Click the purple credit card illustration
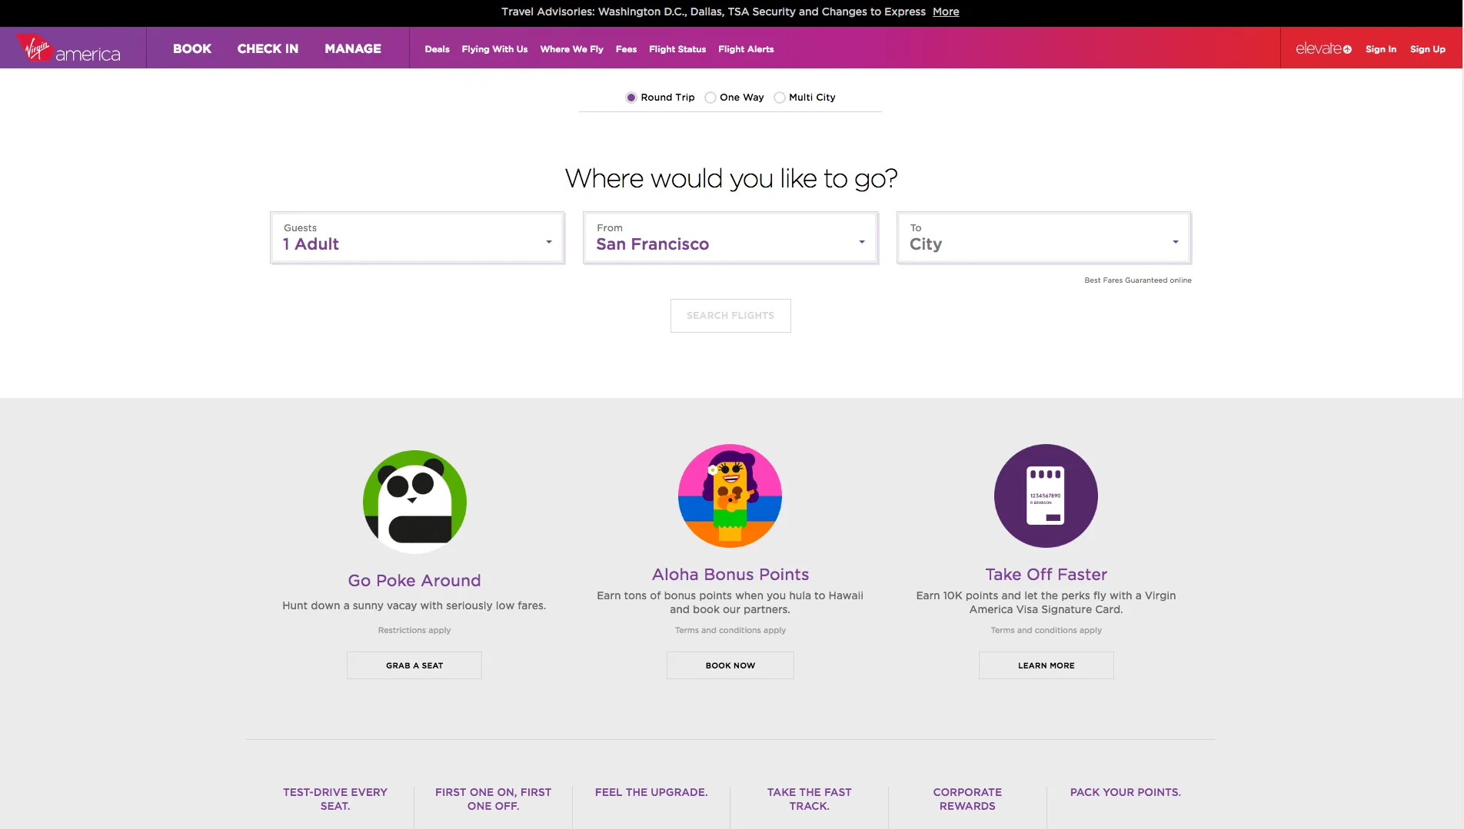Image resolution: width=1464 pixels, height=829 pixels. coord(1046,496)
